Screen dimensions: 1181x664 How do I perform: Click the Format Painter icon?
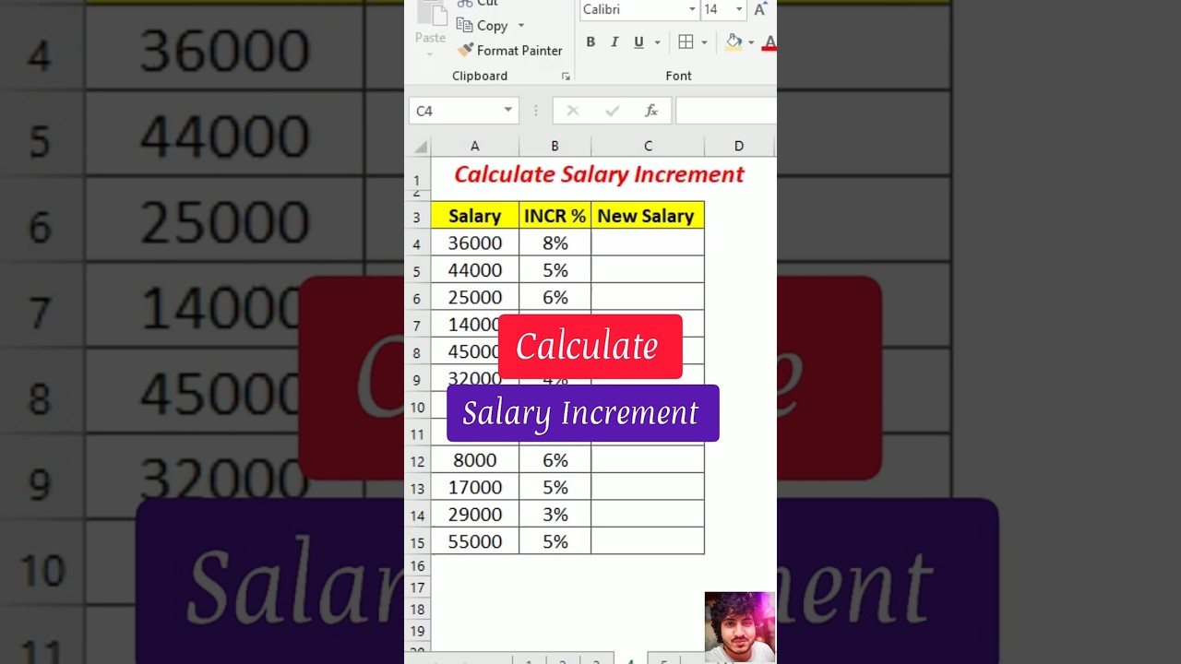pos(464,50)
